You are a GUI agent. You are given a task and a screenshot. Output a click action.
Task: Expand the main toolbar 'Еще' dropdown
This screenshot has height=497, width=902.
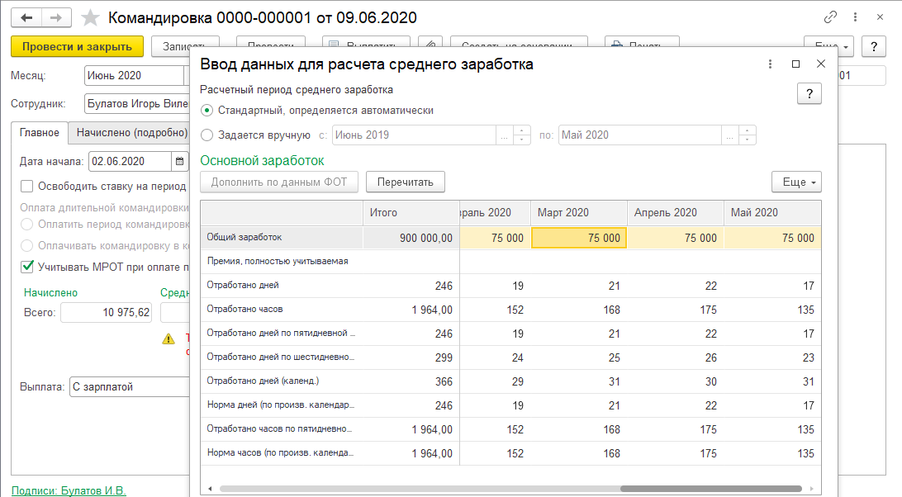point(828,46)
